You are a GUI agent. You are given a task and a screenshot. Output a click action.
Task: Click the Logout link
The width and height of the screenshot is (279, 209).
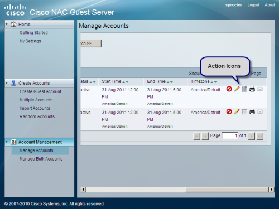tap(253, 5)
